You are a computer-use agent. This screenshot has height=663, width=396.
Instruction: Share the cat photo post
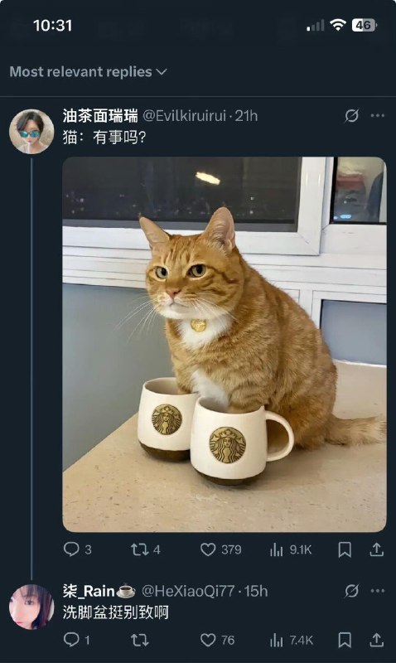(x=376, y=549)
